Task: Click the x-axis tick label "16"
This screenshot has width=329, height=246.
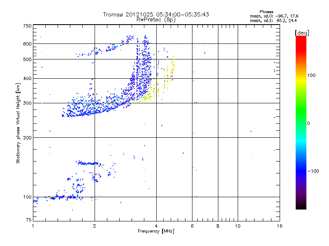Action: pos(280,226)
